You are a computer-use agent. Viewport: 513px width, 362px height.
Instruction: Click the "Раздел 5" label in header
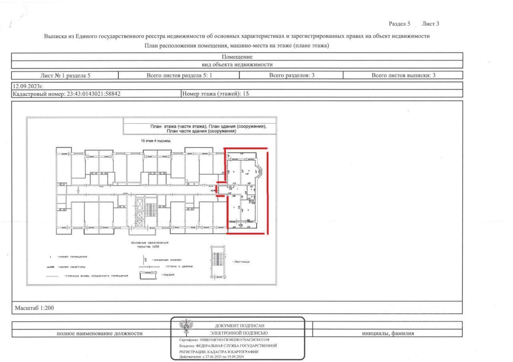tap(399, 24)
